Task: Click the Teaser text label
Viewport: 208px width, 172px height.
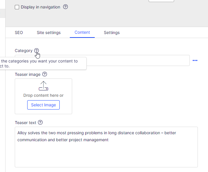Action: (x=25, y=123)
